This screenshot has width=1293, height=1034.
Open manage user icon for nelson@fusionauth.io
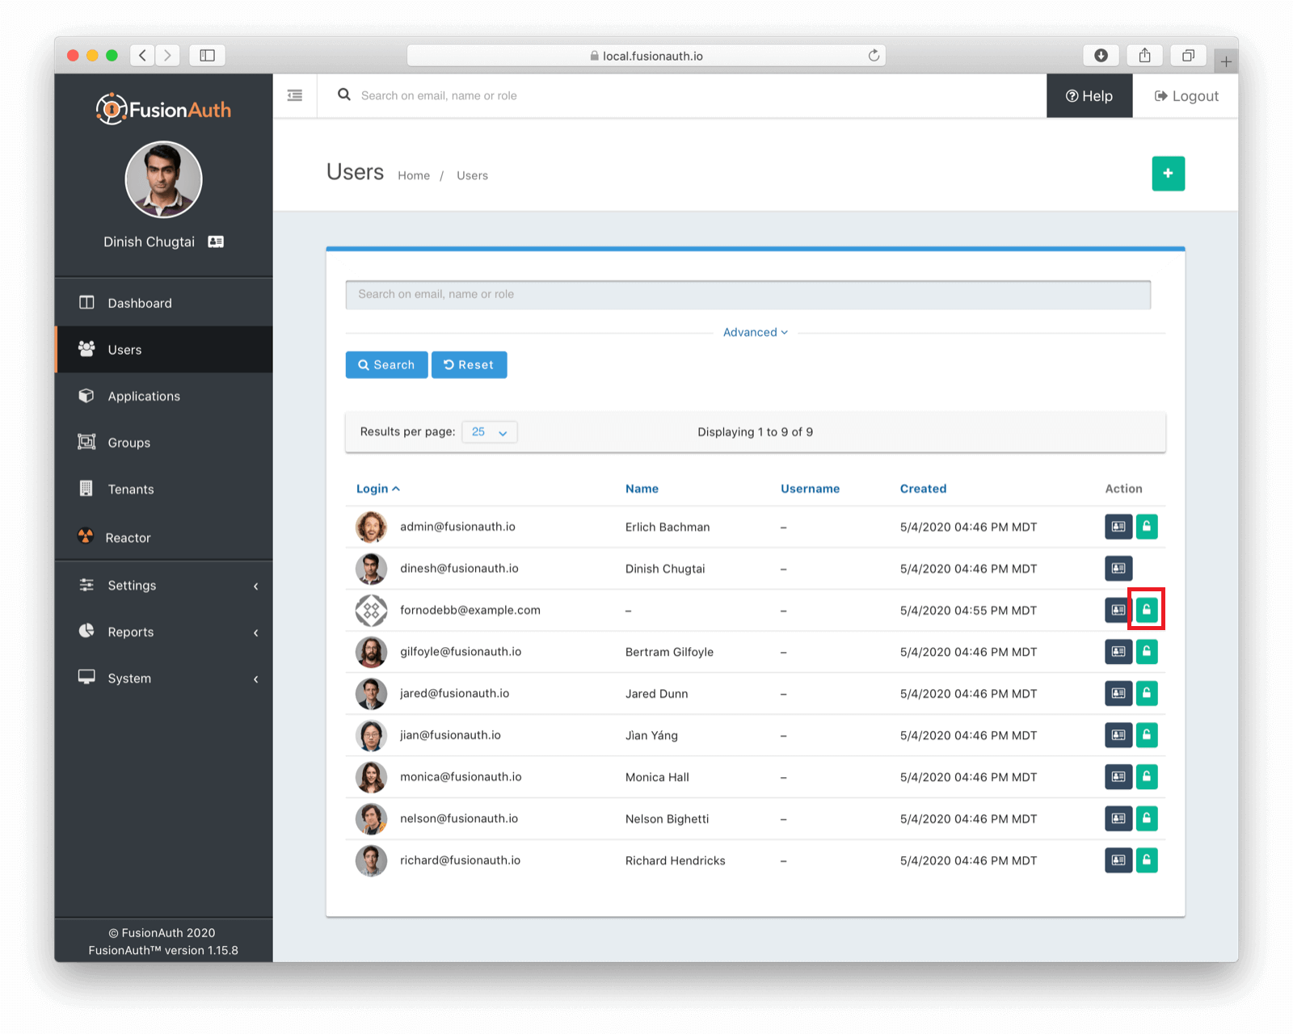coord(1118,818)
